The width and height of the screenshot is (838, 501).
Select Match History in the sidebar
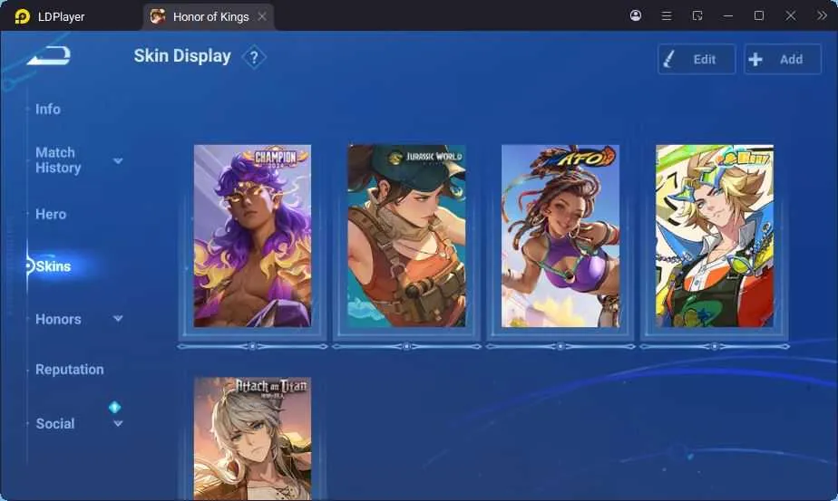(x=58, y=160)
